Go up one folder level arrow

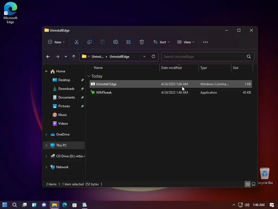coord(74,57)
